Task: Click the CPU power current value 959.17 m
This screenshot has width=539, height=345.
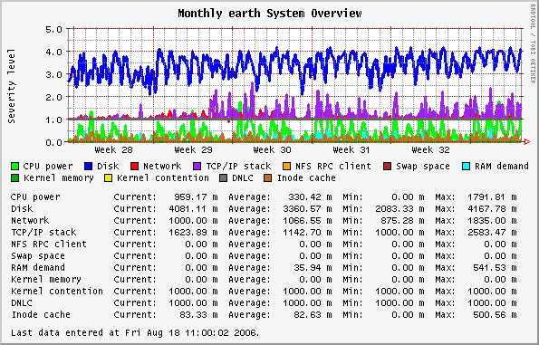Action: coord(196,197)
